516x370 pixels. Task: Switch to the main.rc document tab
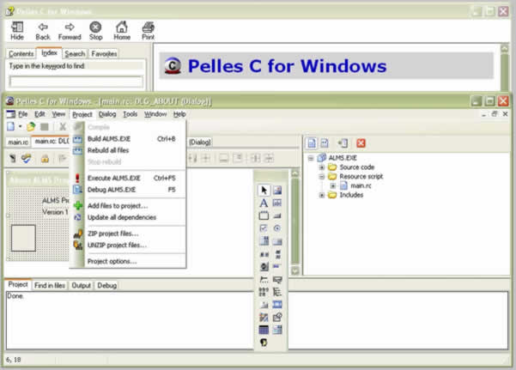18,143
